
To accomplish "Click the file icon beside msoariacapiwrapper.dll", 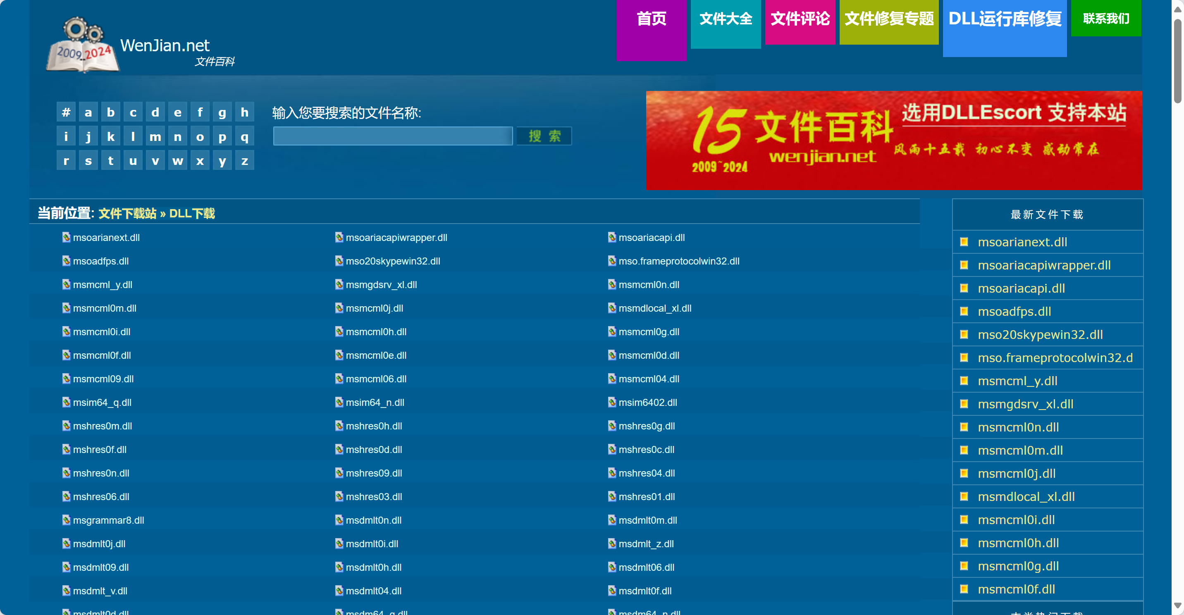I will coord(339,237).
